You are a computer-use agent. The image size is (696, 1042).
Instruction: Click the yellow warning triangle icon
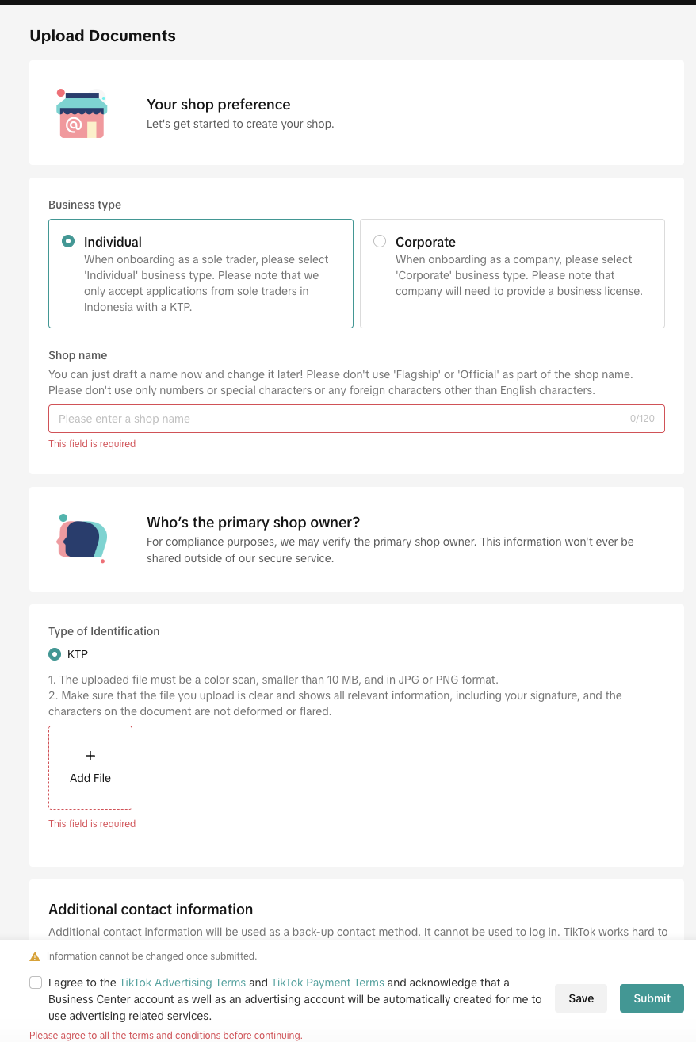tap(35, 956)
